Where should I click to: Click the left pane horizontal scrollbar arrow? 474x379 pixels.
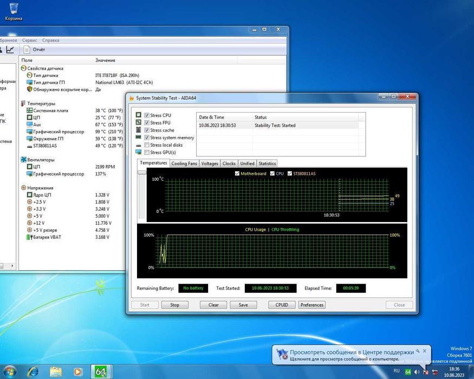12,266
